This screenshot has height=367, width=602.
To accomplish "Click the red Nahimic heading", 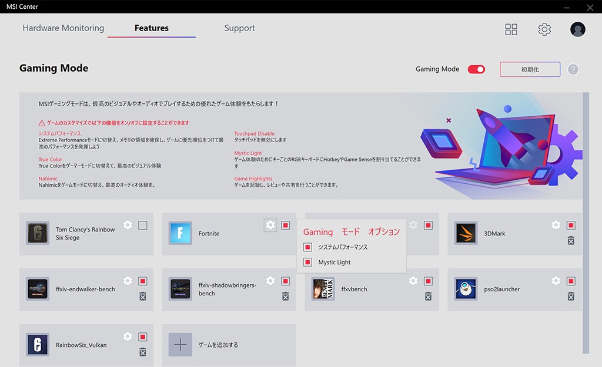I will (x=48, y=179).
